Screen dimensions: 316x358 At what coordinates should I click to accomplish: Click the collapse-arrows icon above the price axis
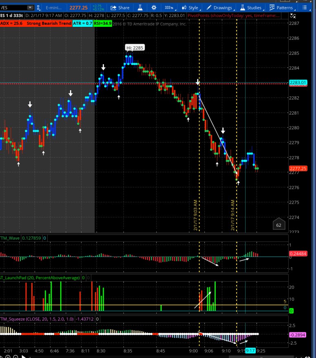[x=292, y=16]
